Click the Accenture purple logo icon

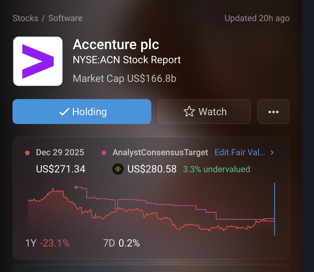38,61
